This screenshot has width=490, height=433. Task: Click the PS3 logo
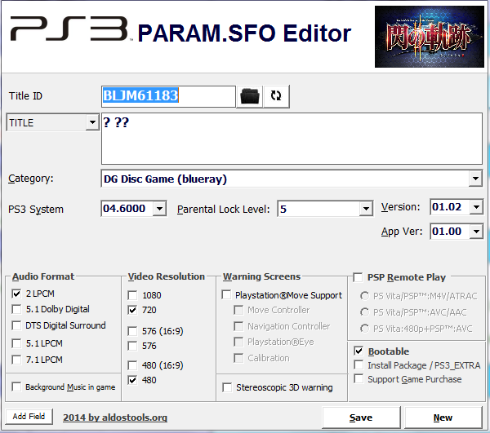click(69, 29)
